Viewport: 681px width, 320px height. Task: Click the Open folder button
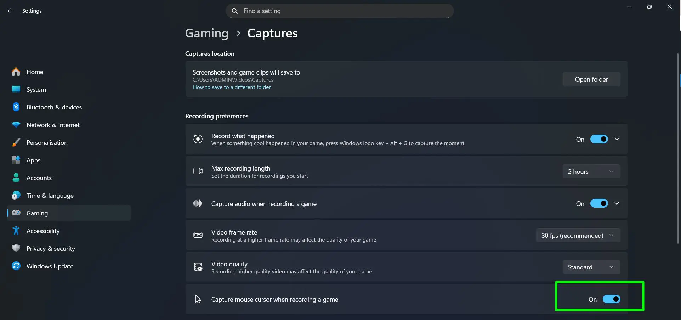pos(591,79)
